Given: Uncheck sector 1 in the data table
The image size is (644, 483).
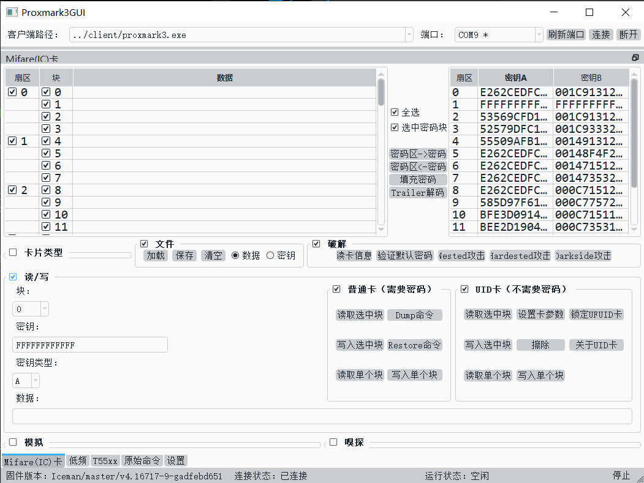Looking at the screenshot, I should 13,141.
